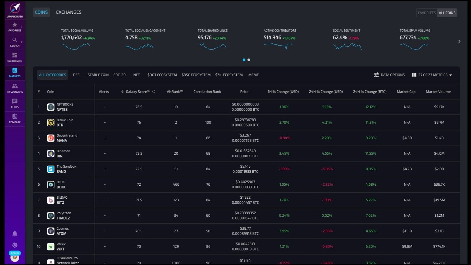The width and height of the screenshot is (471, 265).
Task: Switch to Favorites coin filter toggle
Action: point(427,13)
